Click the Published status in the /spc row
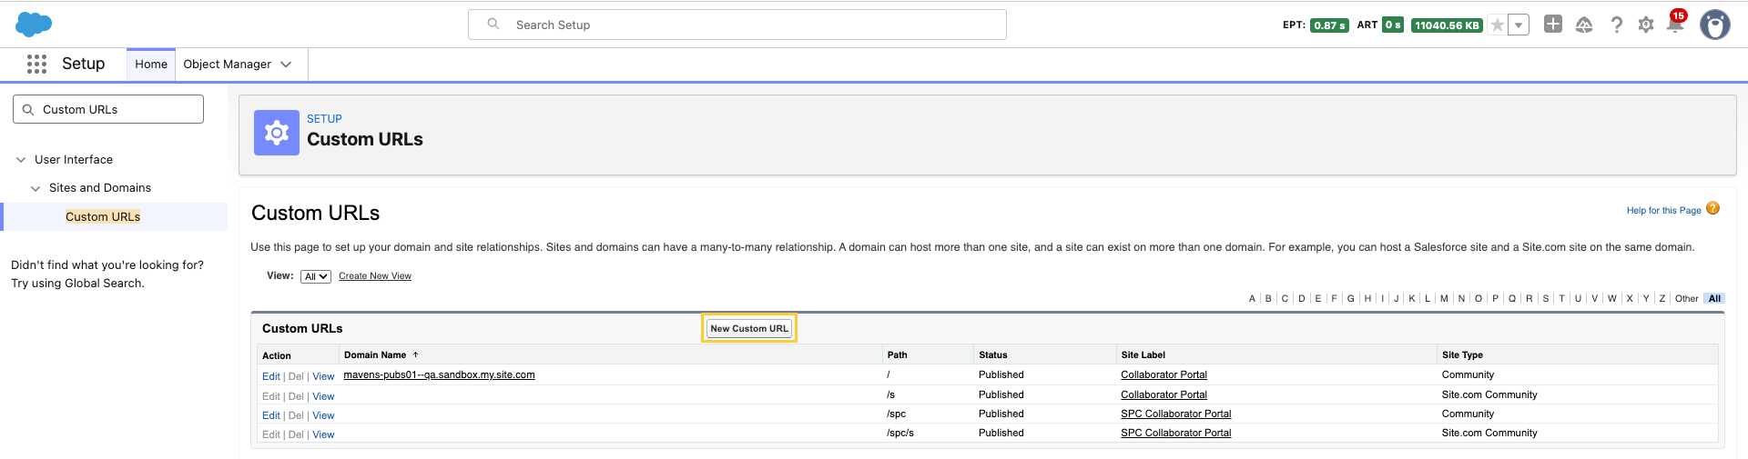This screenshot has width=1748, height=459. [x=1001, y=414]
